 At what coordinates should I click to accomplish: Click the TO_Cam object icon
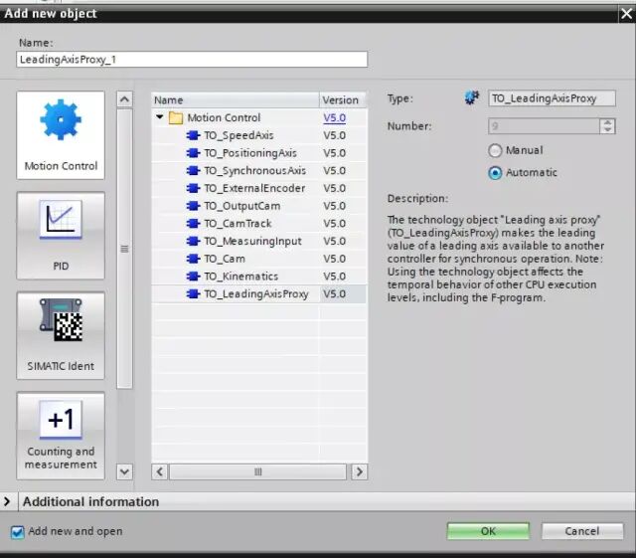[x=193, y=259]
